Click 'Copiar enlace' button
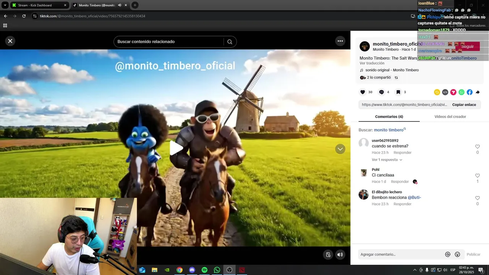 tap(464, 105)
